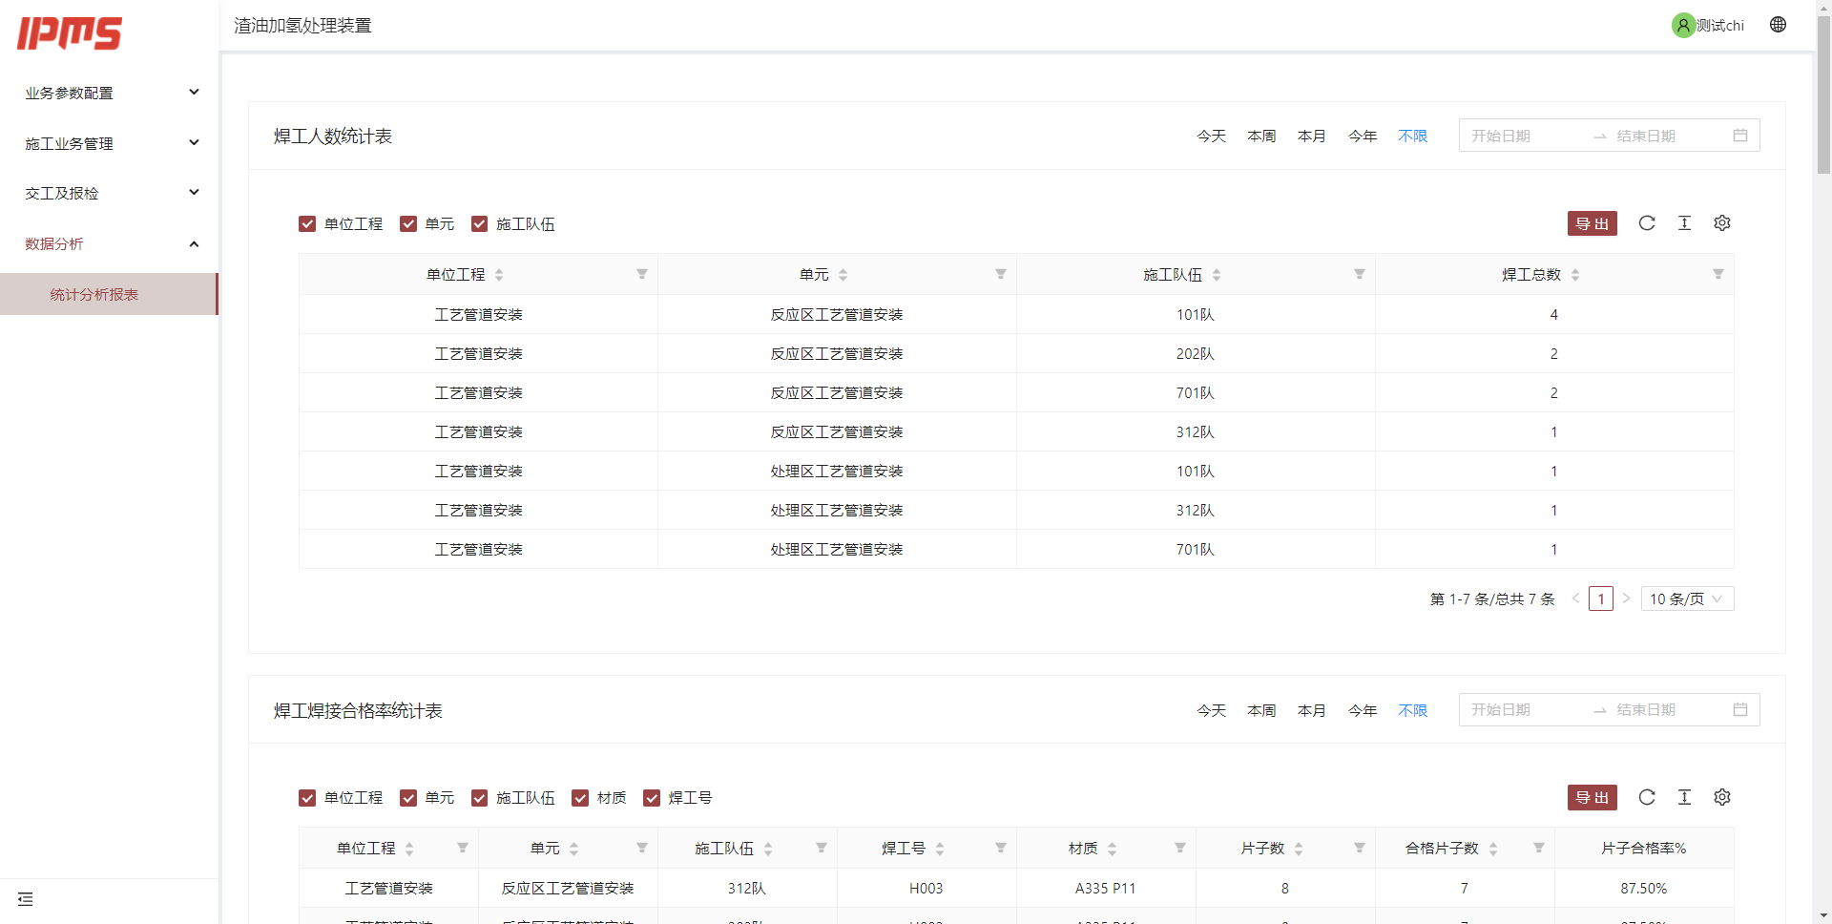Click density icon in 焊工焊接合格率统计表 toolbar
Viewport: 1832px width, 924px height.
pos(1684,797)
